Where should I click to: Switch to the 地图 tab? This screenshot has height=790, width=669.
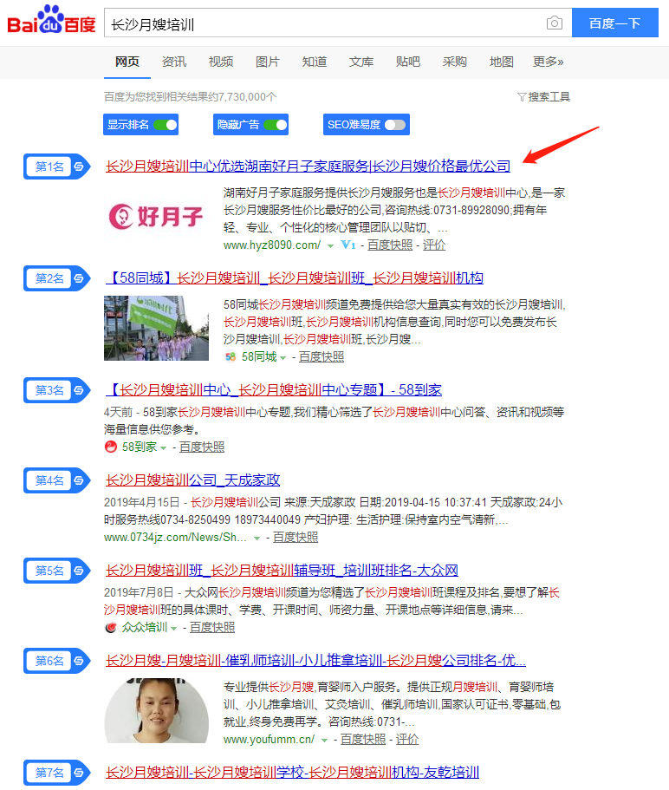pyautogui.click(x=502, y=62)
